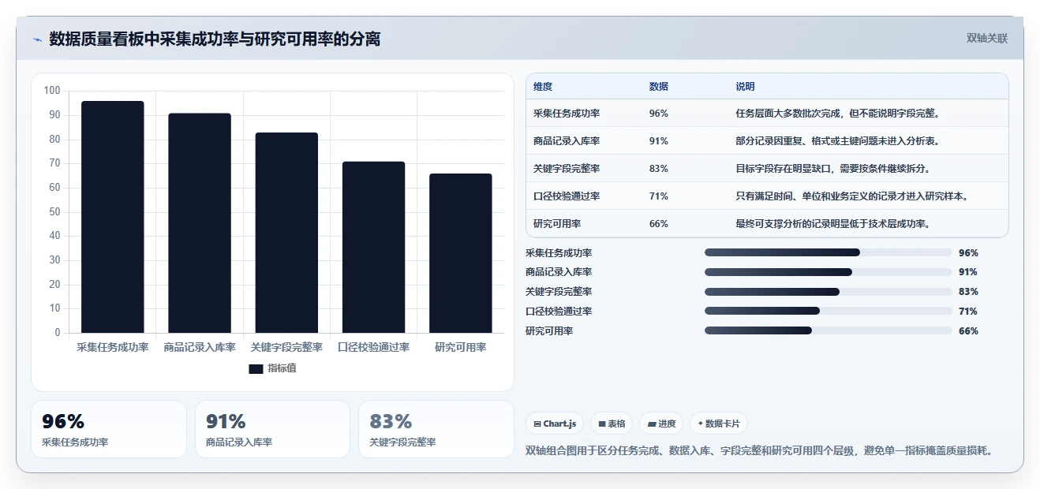Click the y-axis 100 tick label
The width and height of the screenshot is (1040, 489).
[x=52, y=91]
